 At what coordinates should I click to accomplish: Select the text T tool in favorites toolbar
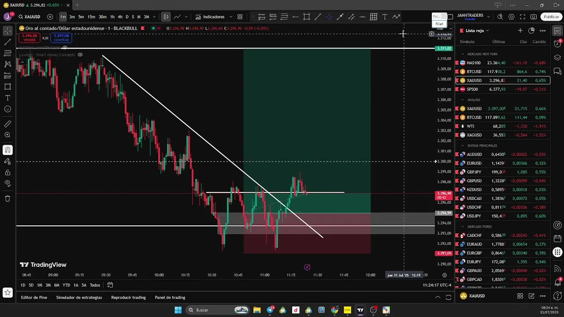pos(385,17)
